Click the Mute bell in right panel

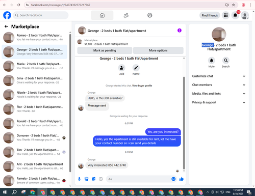coord(212,61)
